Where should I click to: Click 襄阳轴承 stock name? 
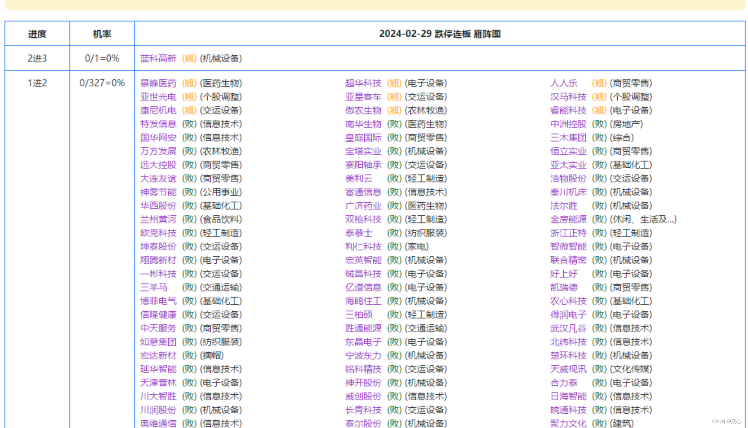click(x=363, y=165)
